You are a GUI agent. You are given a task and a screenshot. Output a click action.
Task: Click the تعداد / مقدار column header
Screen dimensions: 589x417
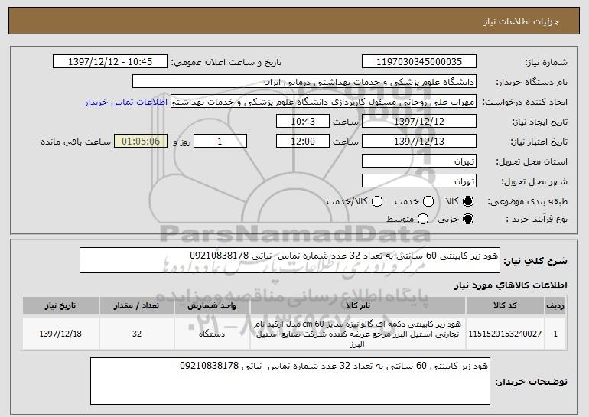point(137,306)
